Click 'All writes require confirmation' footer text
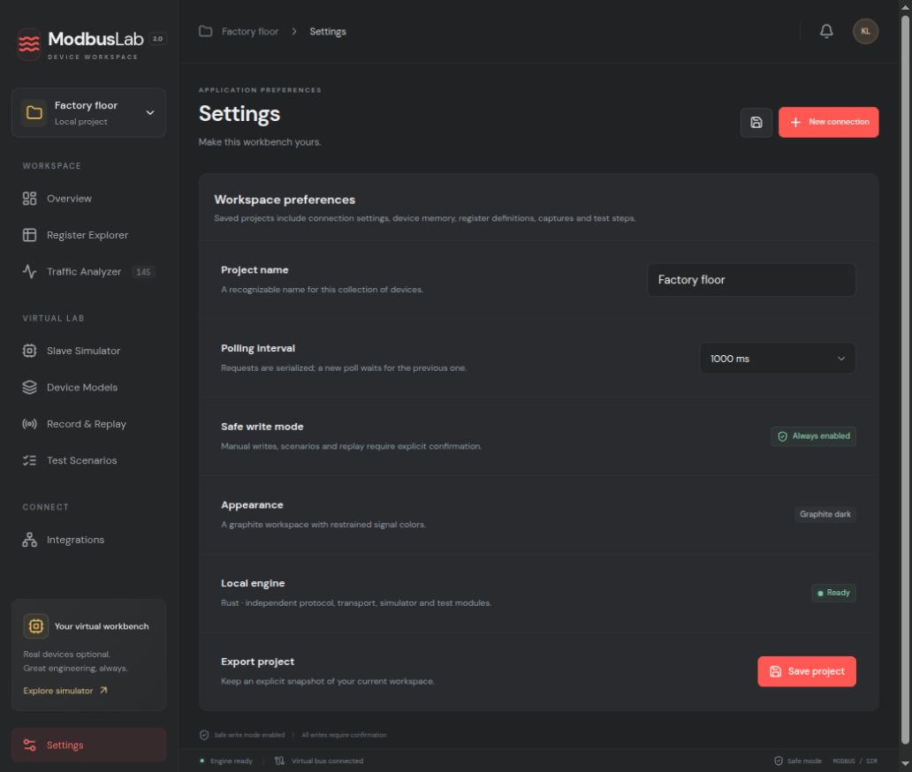 (x=344, y=735)
